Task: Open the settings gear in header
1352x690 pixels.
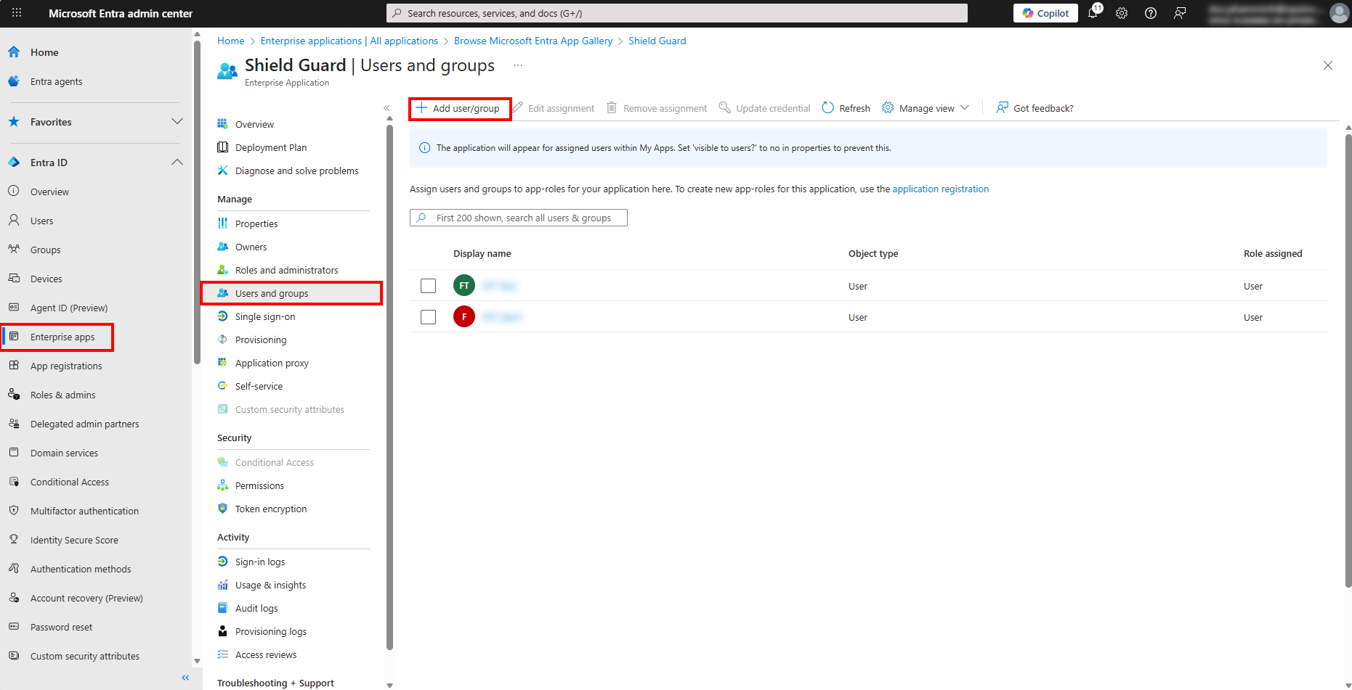Action: (x=1122, y=13)
